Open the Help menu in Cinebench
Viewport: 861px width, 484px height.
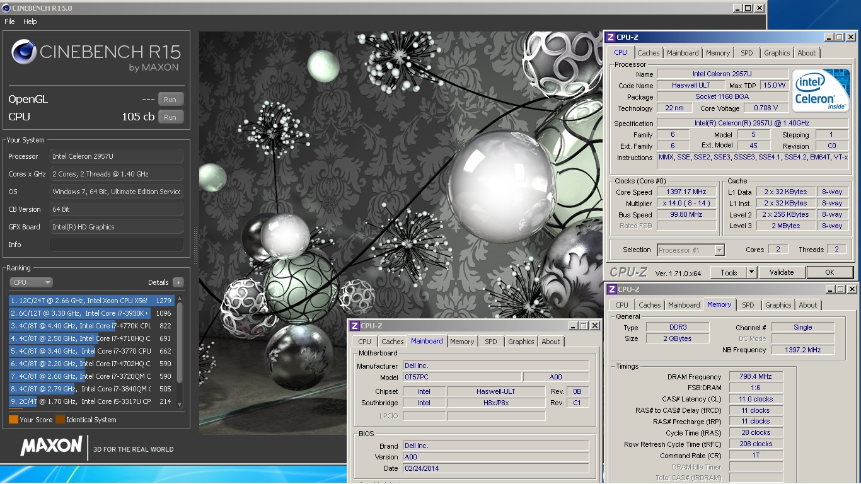tap(30, 21)
